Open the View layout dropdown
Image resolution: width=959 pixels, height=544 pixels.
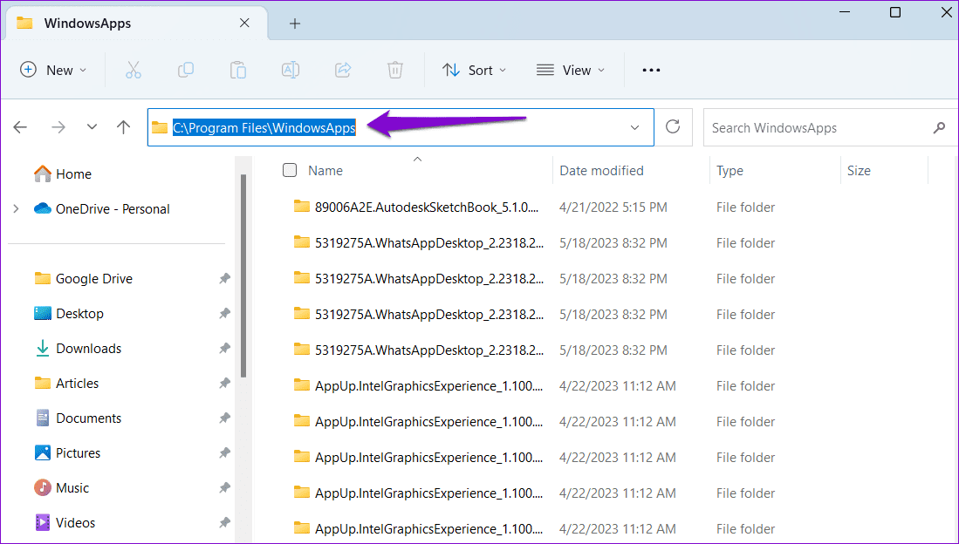(571, 71)
